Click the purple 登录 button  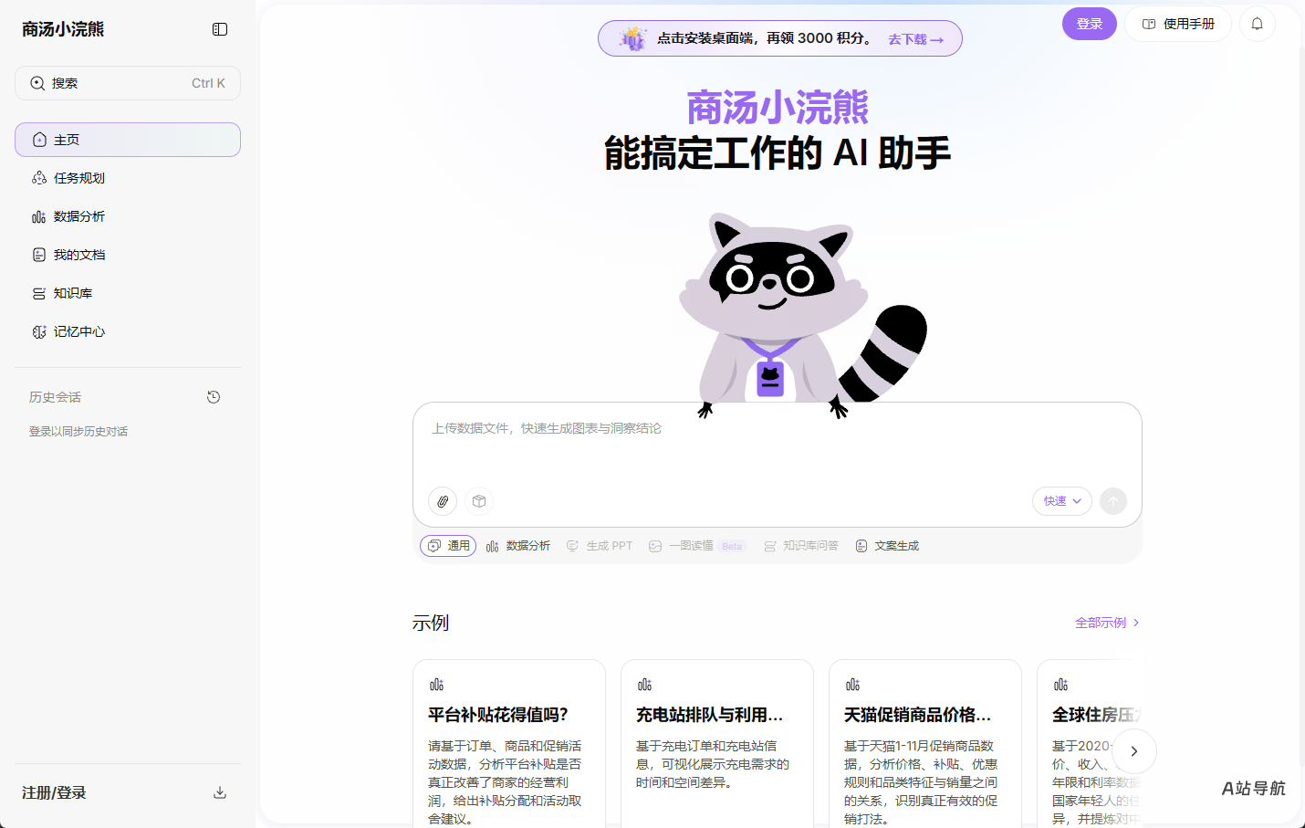1090,24
